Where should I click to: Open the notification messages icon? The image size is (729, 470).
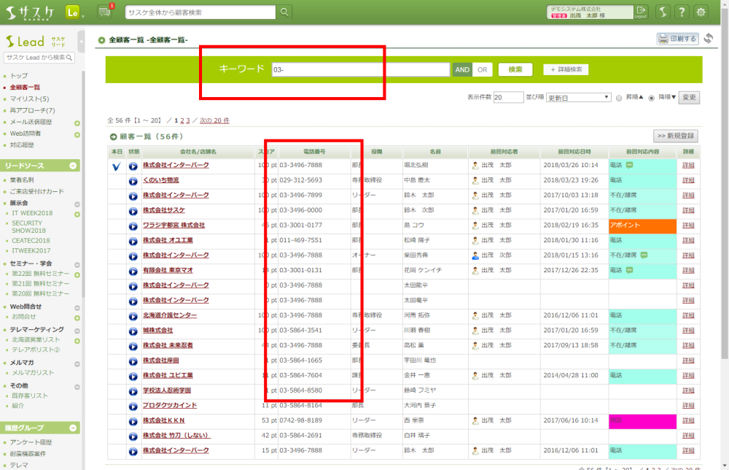[104, 12]
